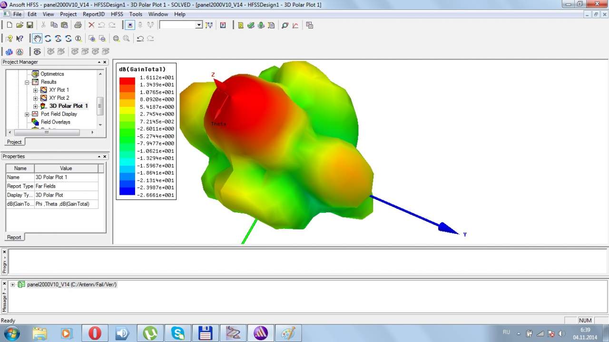609x342 pixels.
Task: Toggle the eye visibility icon
Action: (x=37, y=51)
